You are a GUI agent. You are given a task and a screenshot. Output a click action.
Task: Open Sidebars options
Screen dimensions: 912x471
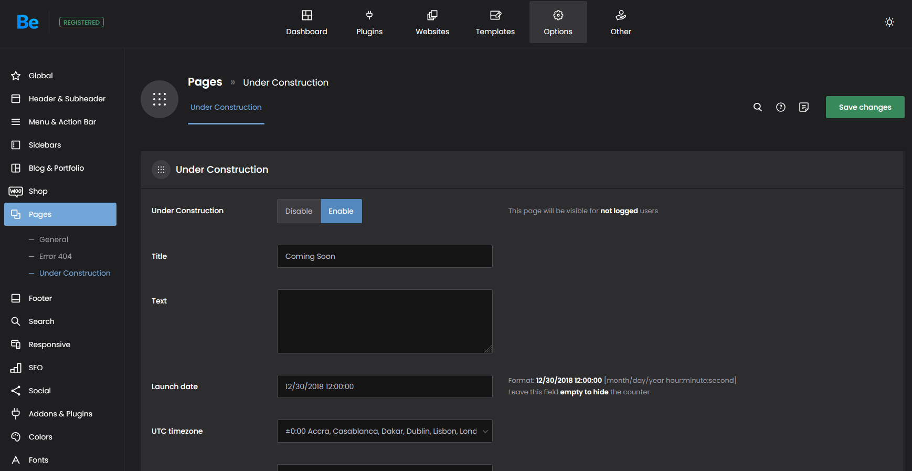[60, 145]
